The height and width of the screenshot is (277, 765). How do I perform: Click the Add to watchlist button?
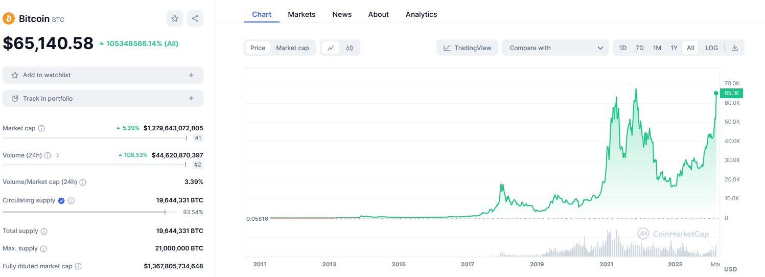[103, 75]
